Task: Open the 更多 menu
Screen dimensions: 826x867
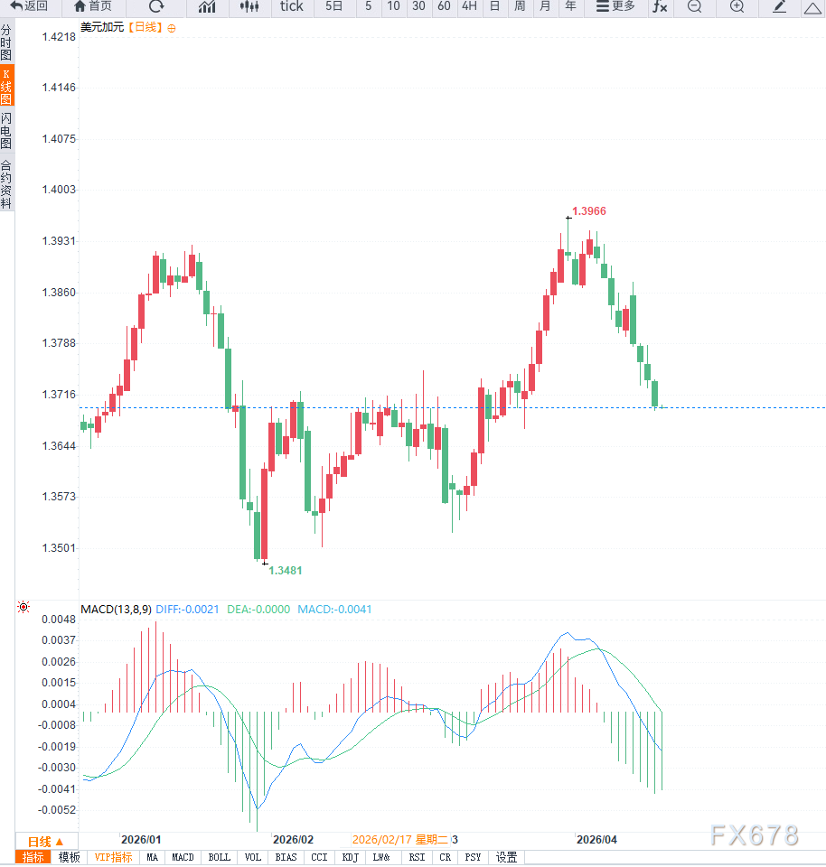Action: [x=615, y=7]
